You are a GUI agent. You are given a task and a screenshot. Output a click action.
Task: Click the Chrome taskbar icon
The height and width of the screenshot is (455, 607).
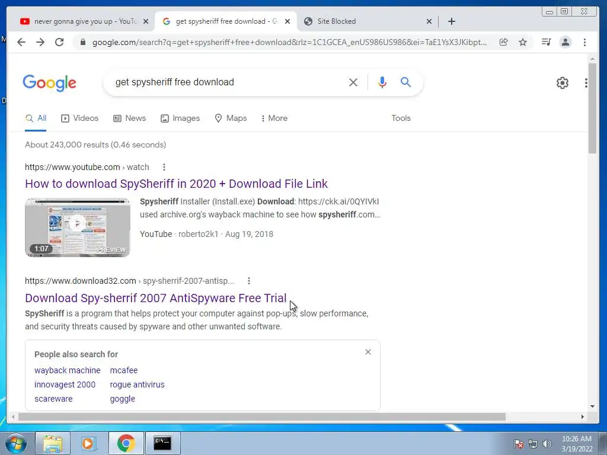[126, 443]
